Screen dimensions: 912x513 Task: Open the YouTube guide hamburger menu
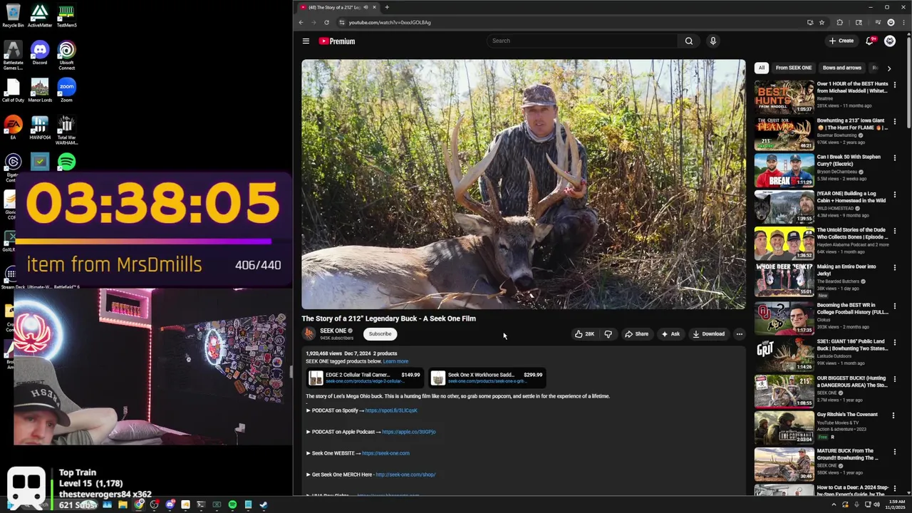click(x=306, y=41)
